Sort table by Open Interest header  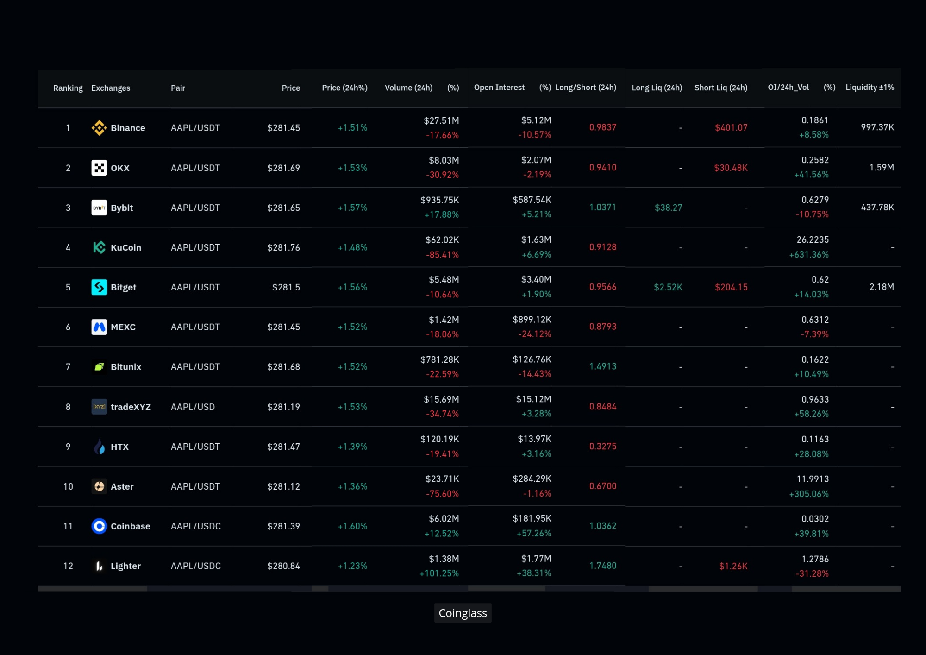coord(499,88)
